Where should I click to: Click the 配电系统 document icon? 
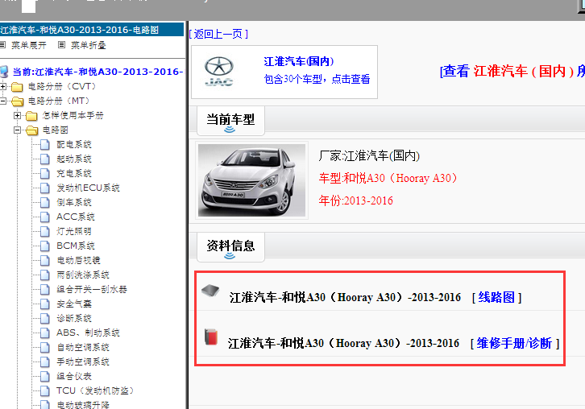pos(45,145)
